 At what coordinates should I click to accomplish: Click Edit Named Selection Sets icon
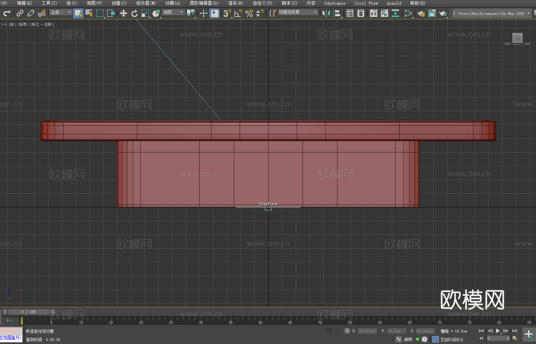[273, 13]
